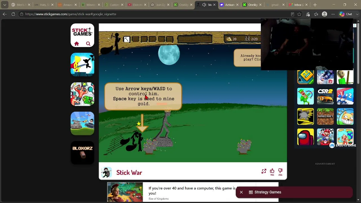Open the Toca Boca girl game icon
This screenshot has width=361, height=203.
pyautogui.click(x=345, y=137)
